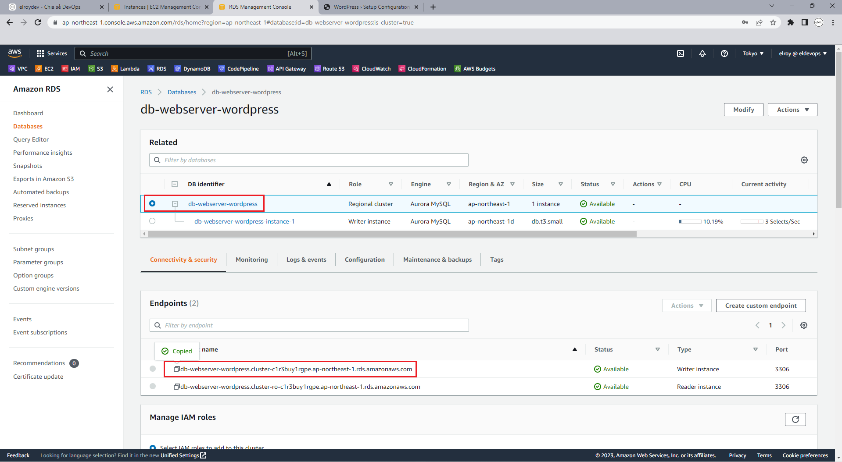The height and width of the screenshot is (462, 842).
Task: Collapse all rows via the header toggle
Action: tap(175, 184)
